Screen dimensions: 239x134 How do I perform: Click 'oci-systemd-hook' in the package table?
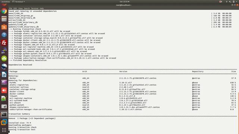pos(18,100)
